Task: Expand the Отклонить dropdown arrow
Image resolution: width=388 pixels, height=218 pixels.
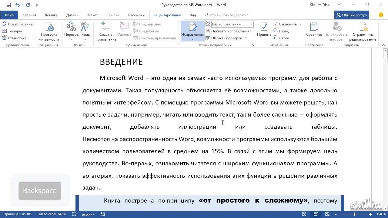Action: point(300,24)
